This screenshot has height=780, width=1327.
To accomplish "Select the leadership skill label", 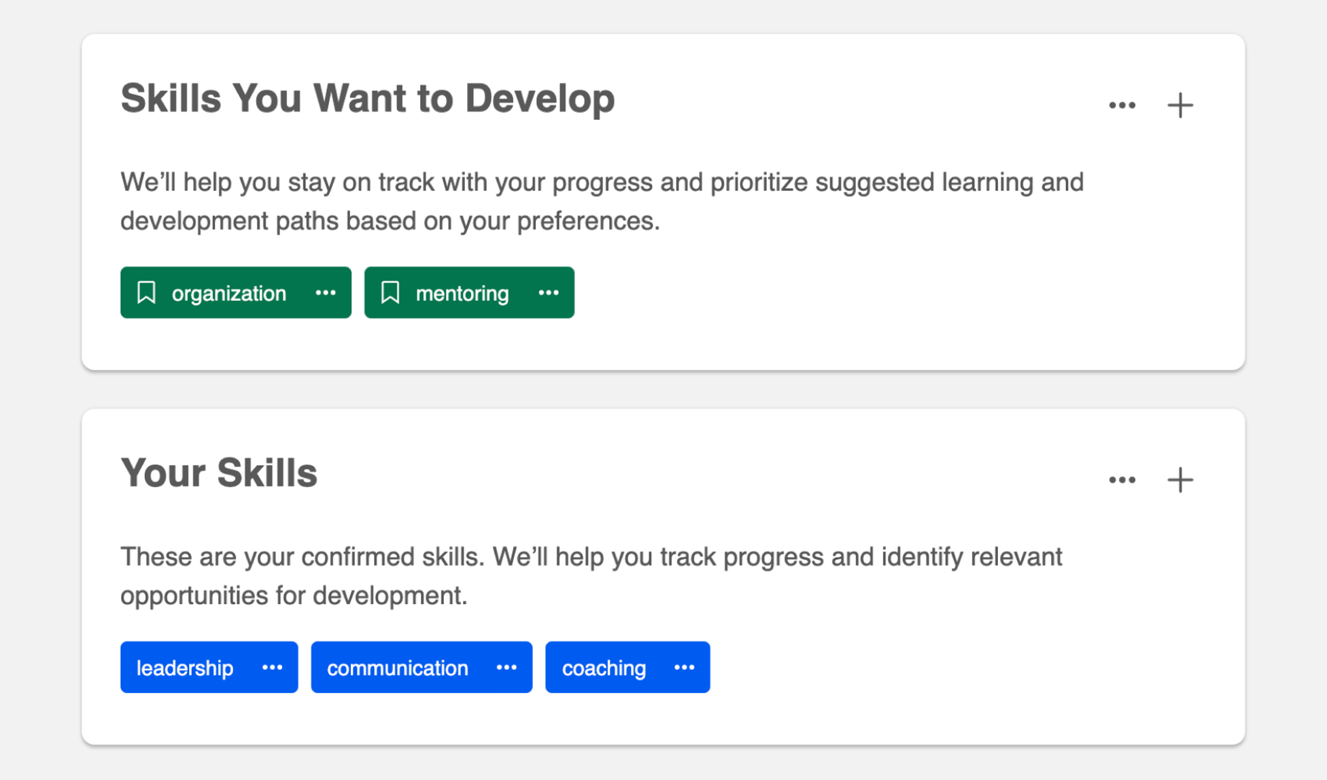I will (184, 668).
